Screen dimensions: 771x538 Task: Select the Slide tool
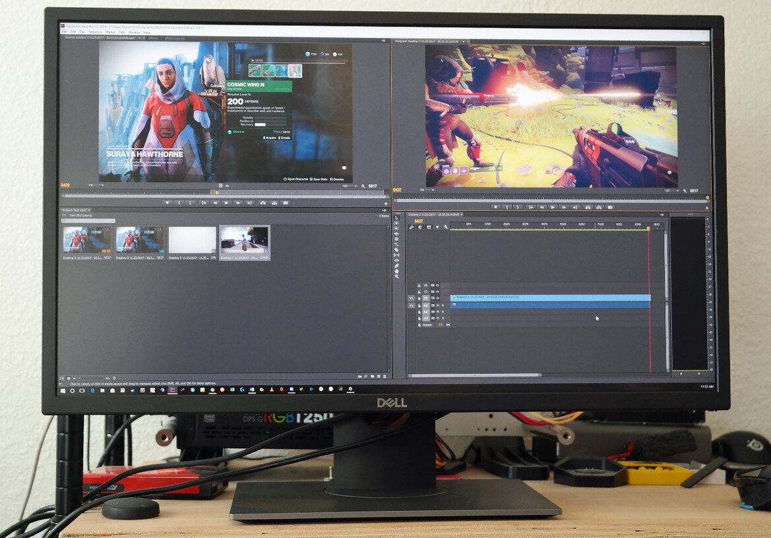tap(396, 260)
